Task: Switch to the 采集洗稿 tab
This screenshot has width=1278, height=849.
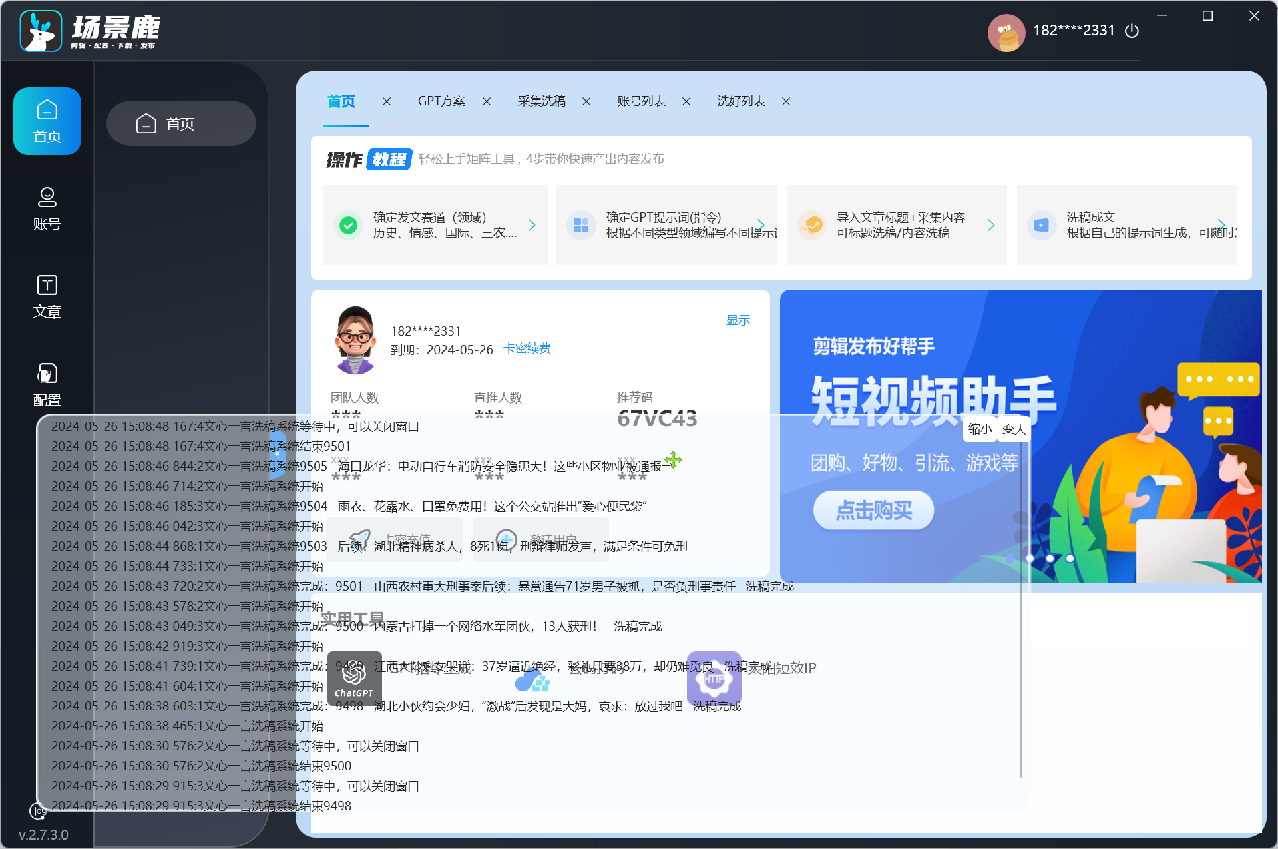Action: 541,101
